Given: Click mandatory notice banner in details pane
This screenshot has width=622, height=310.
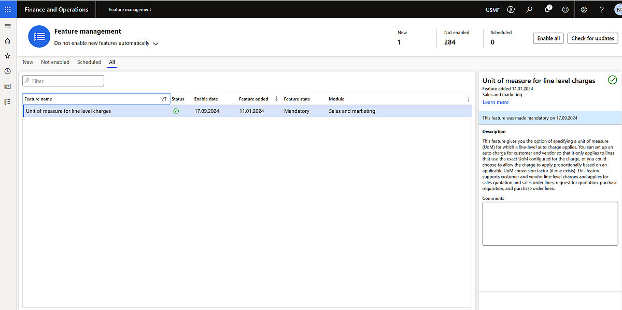Looking at the screenshot, I should tap(550, 118).
